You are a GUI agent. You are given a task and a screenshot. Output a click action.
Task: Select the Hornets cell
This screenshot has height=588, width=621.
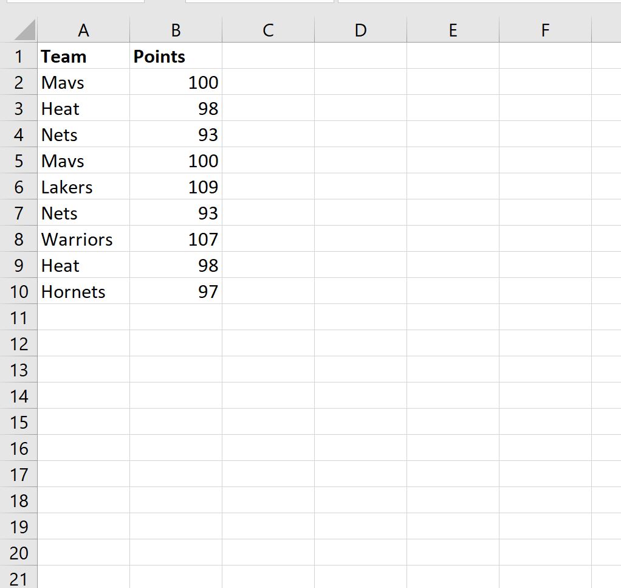(x=83, y=292)
